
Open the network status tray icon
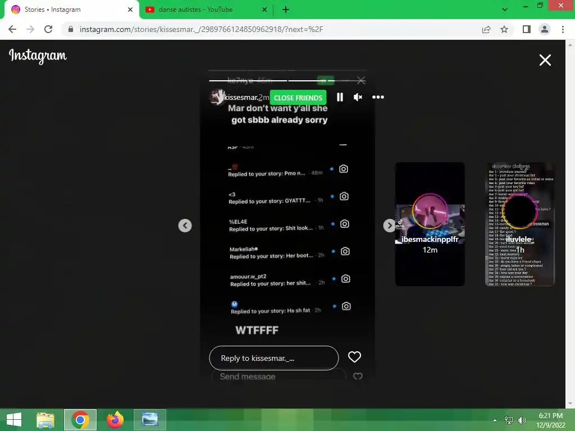point(509,420)
